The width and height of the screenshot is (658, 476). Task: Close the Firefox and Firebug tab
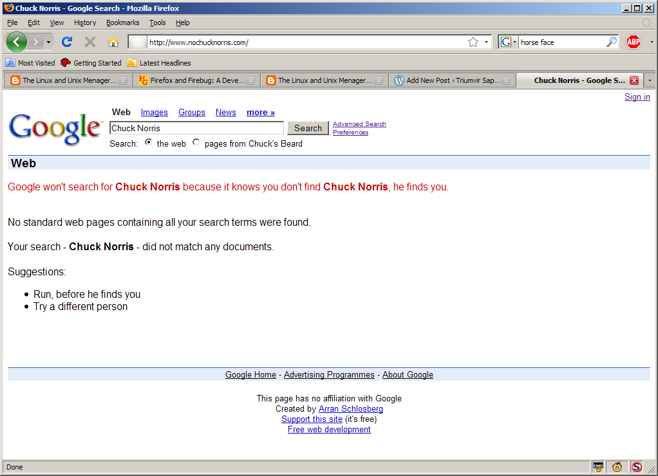point(250,80)
